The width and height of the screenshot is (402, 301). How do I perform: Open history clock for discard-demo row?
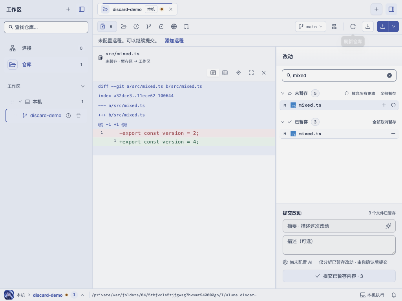pyautogui.click(x=68, y=116)
